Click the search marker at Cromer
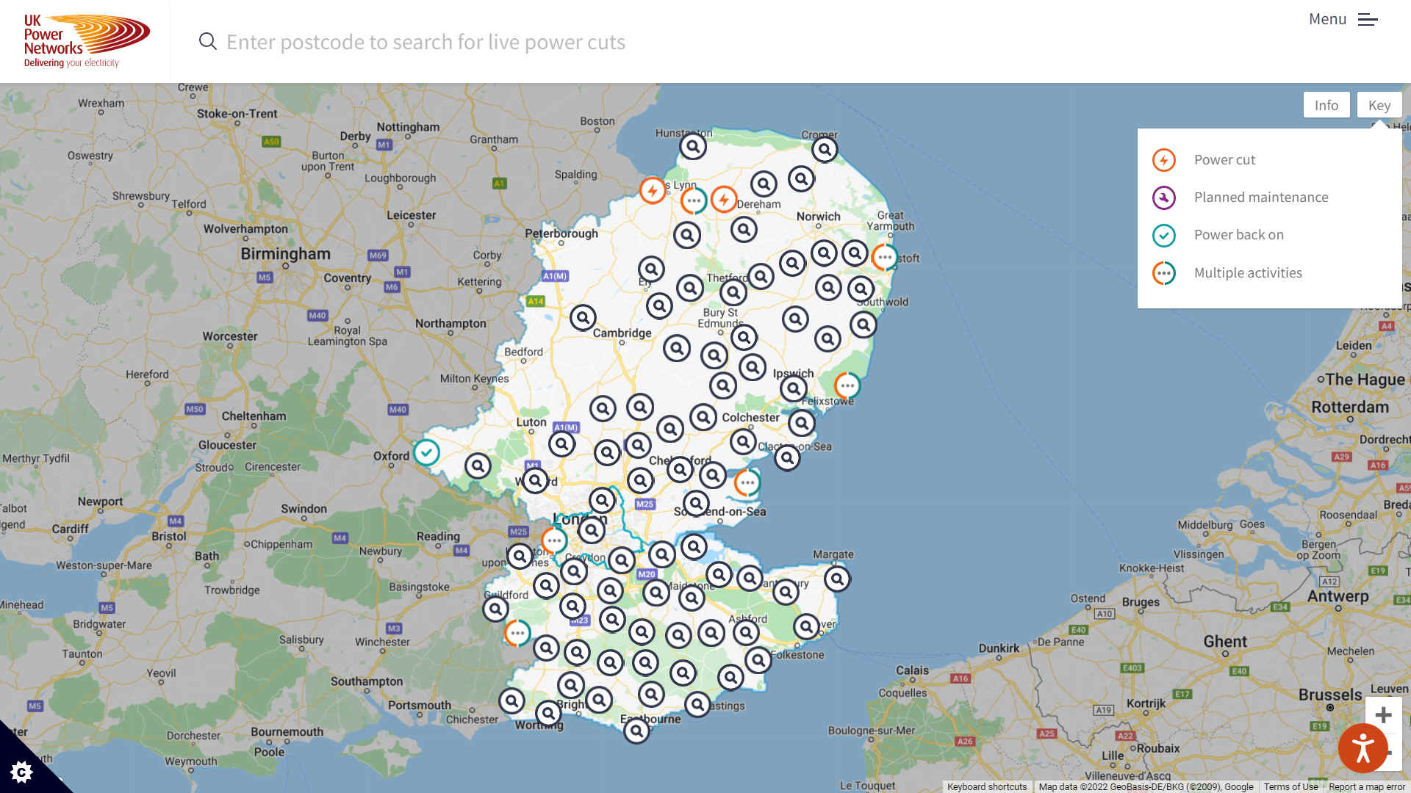This screenshot has height=793, width=1411. 825,150
